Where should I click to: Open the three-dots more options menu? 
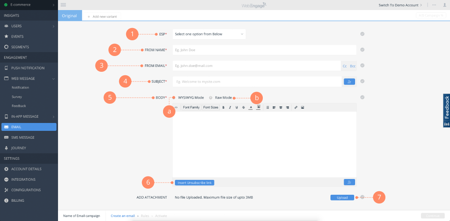[x=434, y=5]
